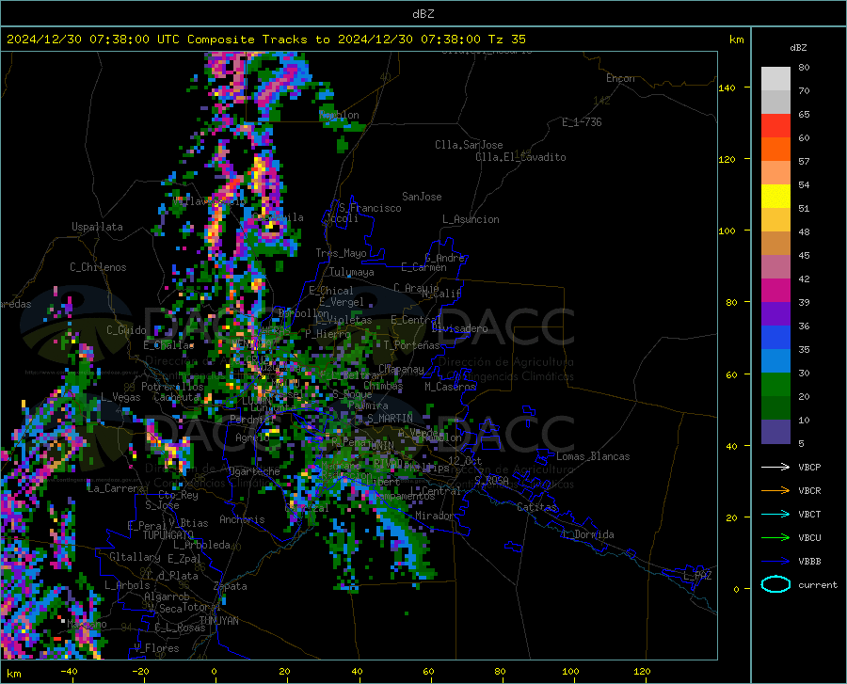Image resolution: width=847 pixels, height=684 pixels.
Task: Click the Lomas_Blancas place label
Action: click(593, 456)
